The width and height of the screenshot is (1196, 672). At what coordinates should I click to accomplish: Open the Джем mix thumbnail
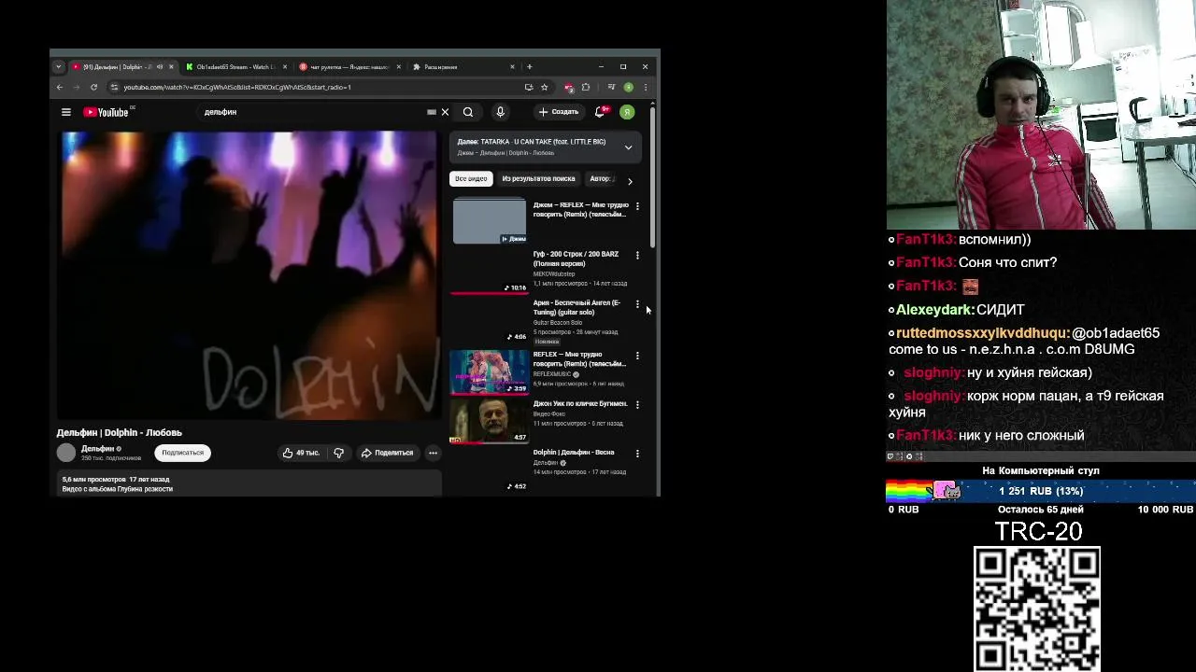pos(490,222)
